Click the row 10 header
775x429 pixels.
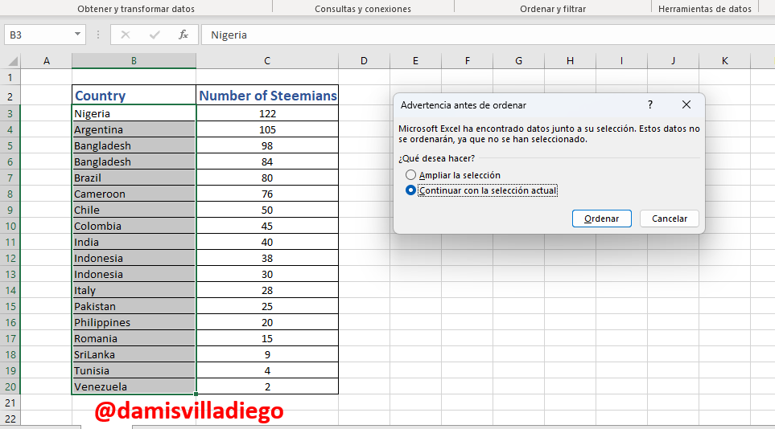(10, 226)
